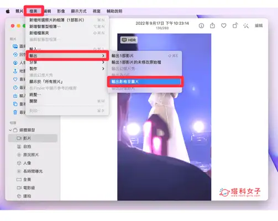Image resolution: width=278 pixels, height=221 pixels.
Task: Select 輸出影格至圖片 option
Action: (x=145, y=82)
